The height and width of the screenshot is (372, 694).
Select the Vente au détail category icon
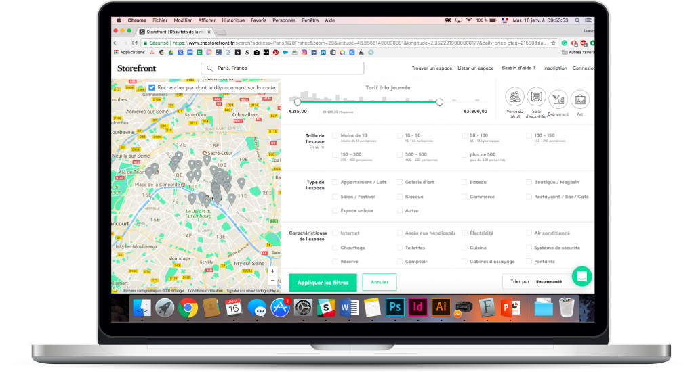pyautogui.click(x=515, y=97)
